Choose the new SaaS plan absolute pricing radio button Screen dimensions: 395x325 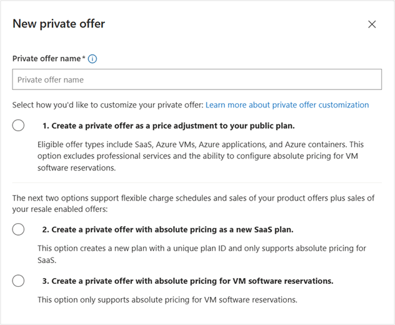click(18, 229)
